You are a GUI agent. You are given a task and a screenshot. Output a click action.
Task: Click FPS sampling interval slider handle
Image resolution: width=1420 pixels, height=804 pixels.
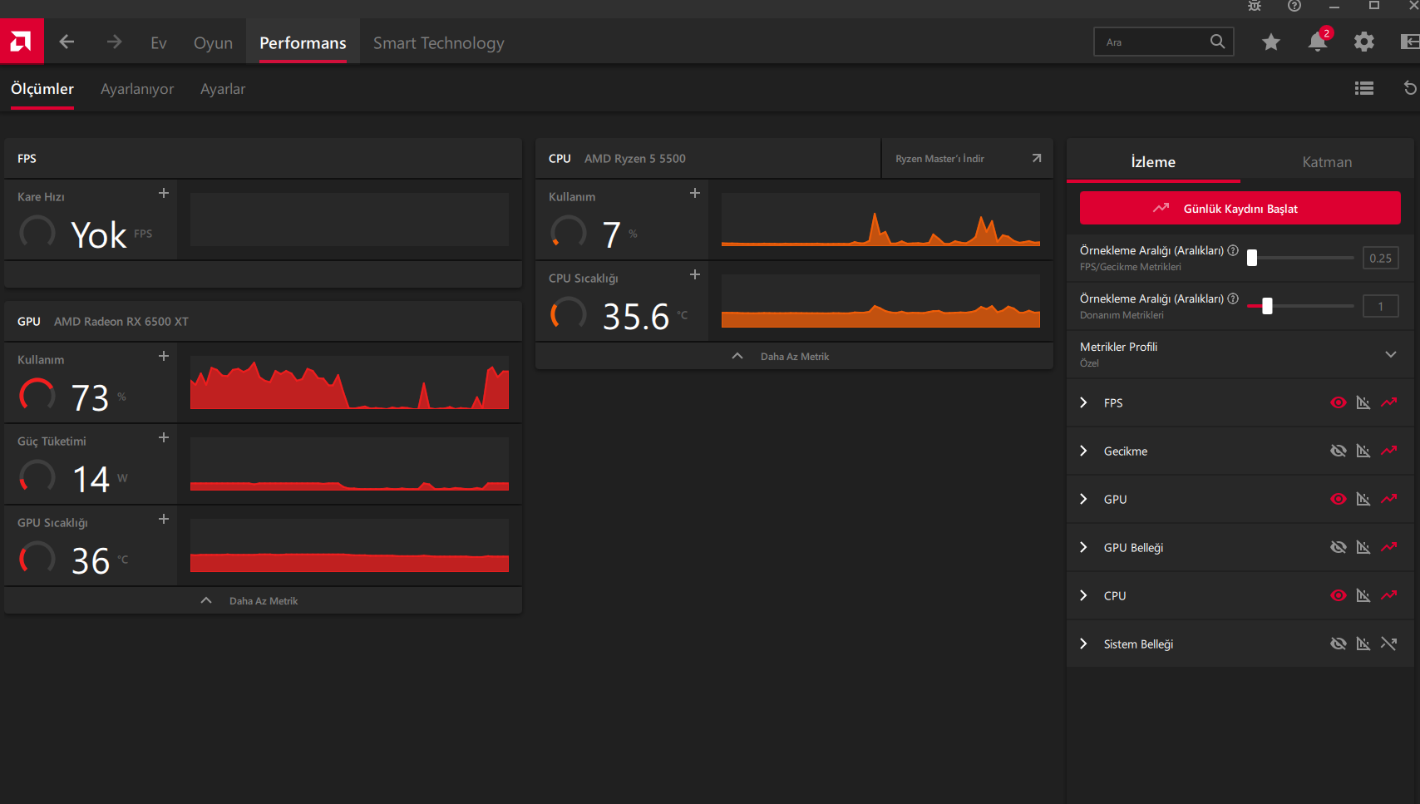pos(1252,258)
